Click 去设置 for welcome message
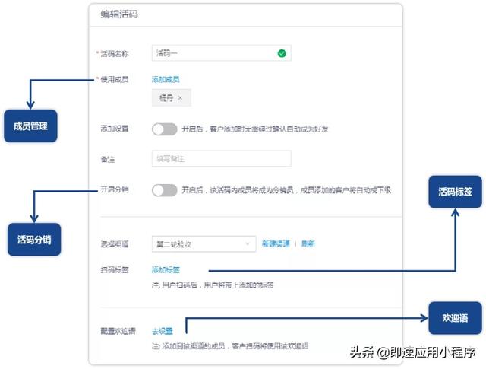The width and height of the screenshot is (486, 369). tap(162, 331)
